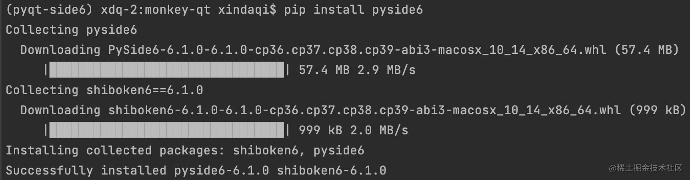Click the pip install pyside6 command text
690x180 pixels.
coord(353,10)
